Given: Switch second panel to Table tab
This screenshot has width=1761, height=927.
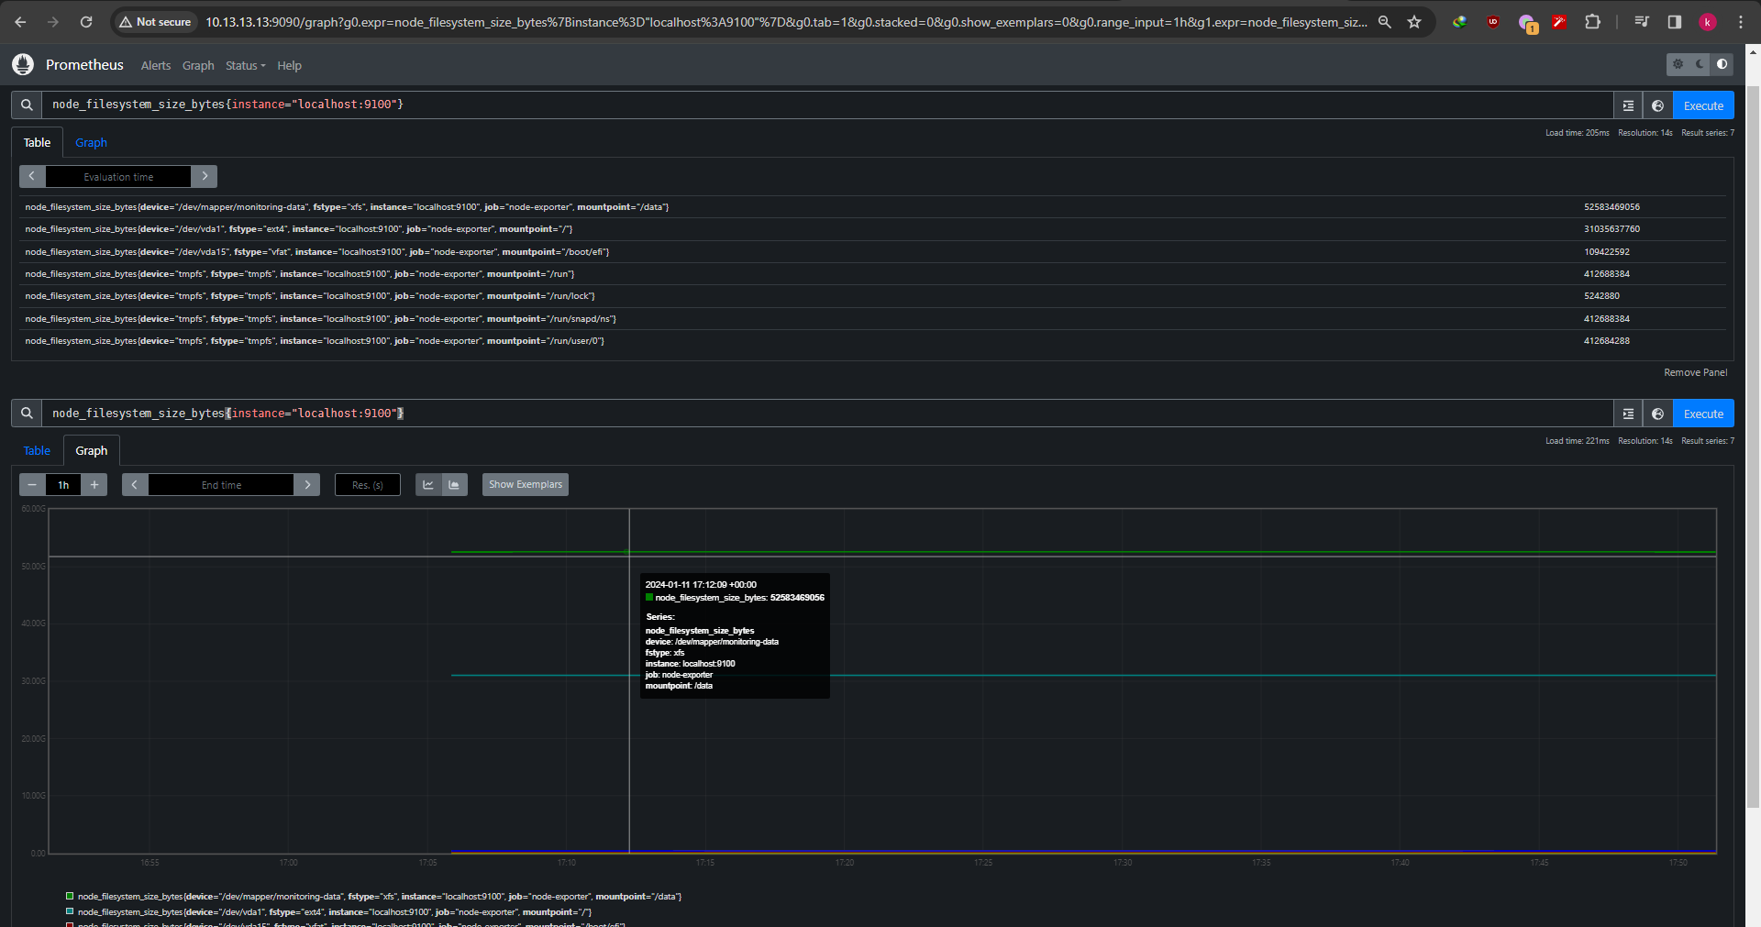Looking at the screenshot, I should [37, 451].
